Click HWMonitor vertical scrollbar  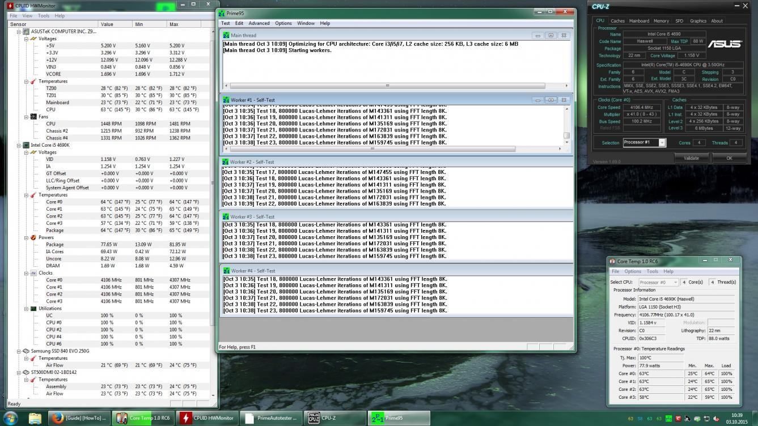[213, 212]
